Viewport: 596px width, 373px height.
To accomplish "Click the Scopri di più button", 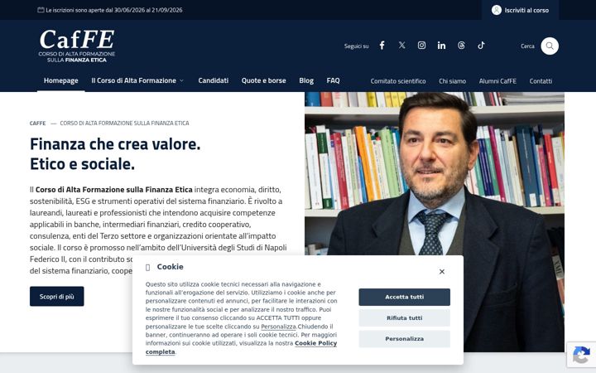I will 57,297.
